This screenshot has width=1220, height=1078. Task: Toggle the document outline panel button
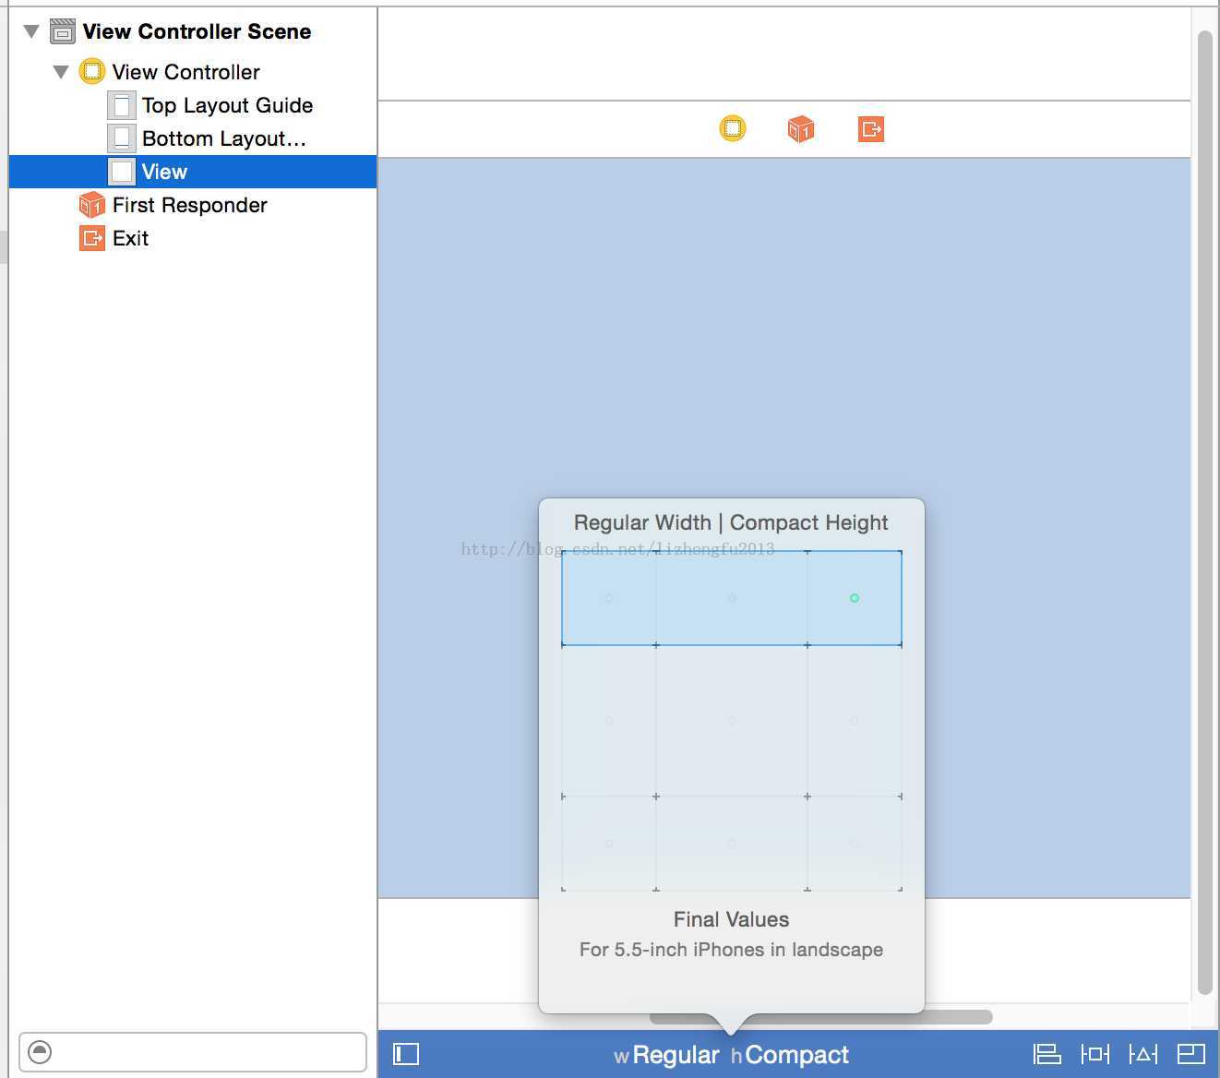click(406, 1054)
